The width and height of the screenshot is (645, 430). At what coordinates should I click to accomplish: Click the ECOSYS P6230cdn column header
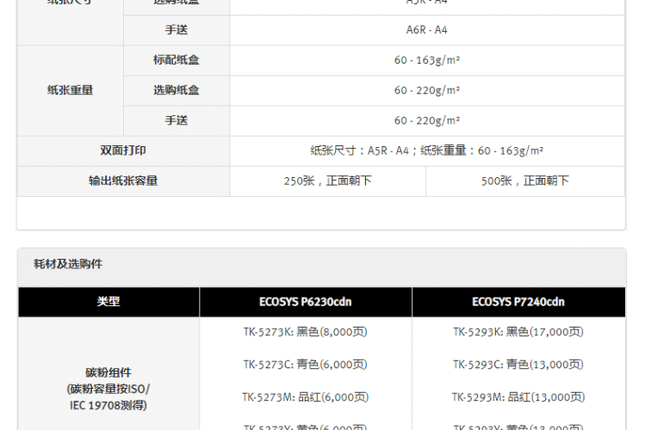point(305,302)
